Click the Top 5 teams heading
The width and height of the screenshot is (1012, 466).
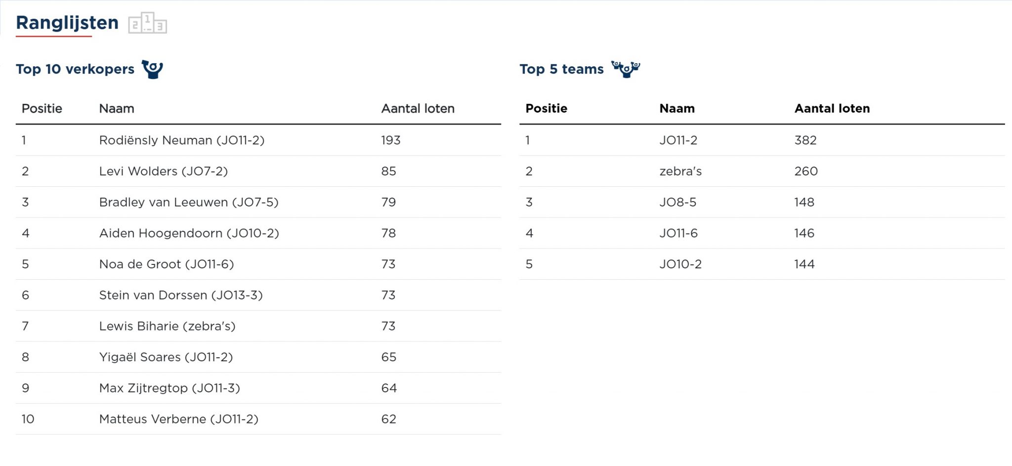561,69
